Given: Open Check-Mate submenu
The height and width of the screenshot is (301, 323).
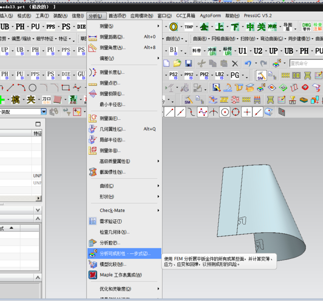Looking at the screenshot, I should point(124,210).
